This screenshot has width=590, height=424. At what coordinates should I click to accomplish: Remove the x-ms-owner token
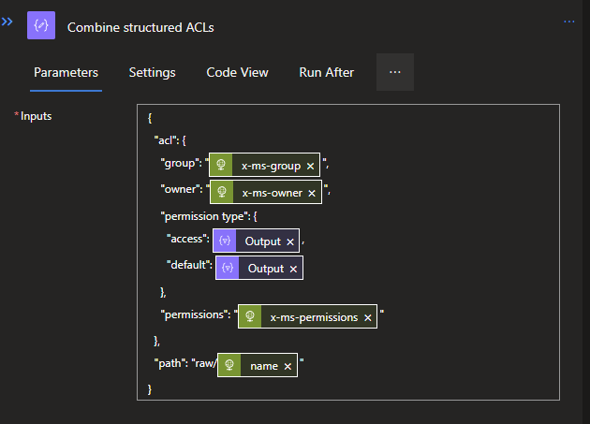312,193
